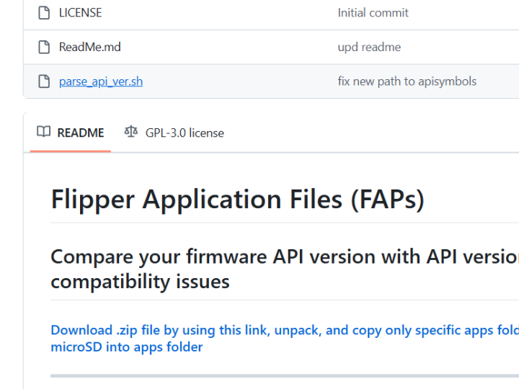Switch to the README tab
The height and width of the screenshot is (389, 519).
point(71,133)
